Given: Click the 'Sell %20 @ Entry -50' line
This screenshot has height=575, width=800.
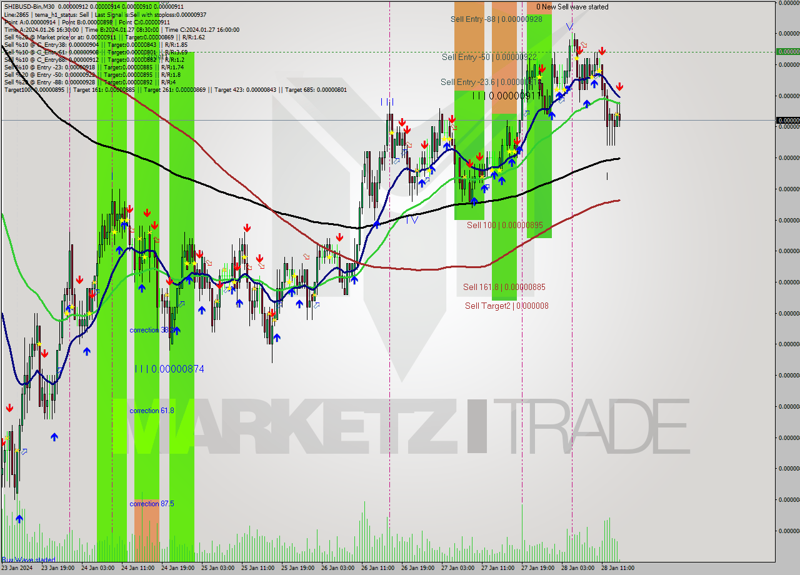Looking at the screenshot, I should (92, 74).
